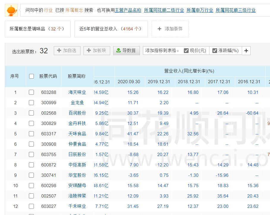Open stock 安琪酵母
Screen dimensions: 270x215
[77, 185]
